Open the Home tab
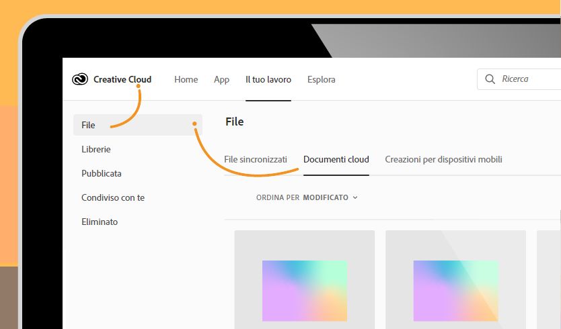 [x=186, y=79]
